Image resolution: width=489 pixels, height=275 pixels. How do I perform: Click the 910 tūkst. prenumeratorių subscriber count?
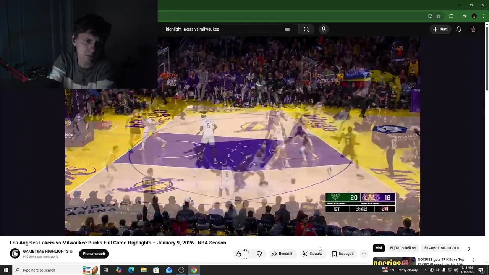pyautogui.click(x=40, y=257)
